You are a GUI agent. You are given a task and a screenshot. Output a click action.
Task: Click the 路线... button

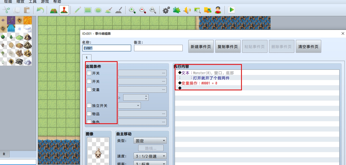(151, 148)
